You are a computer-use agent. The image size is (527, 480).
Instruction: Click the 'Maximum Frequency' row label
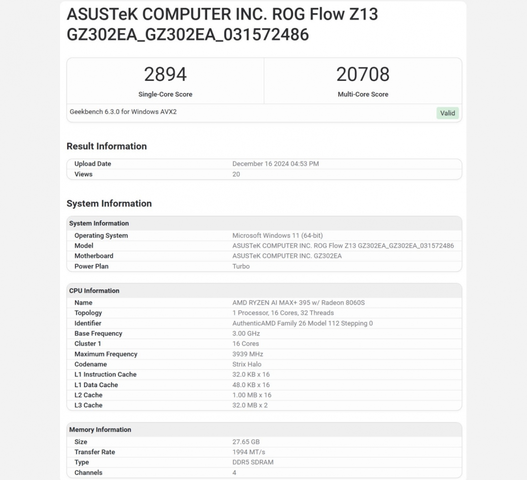[x=106, y=354]
